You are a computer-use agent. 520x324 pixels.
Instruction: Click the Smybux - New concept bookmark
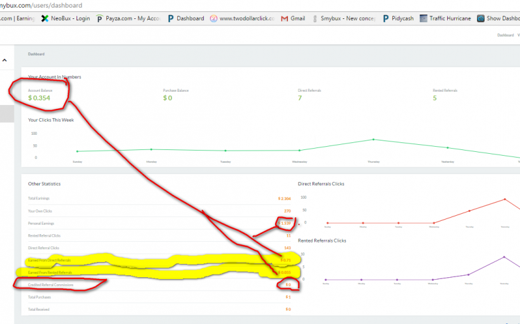pos(345,18)
